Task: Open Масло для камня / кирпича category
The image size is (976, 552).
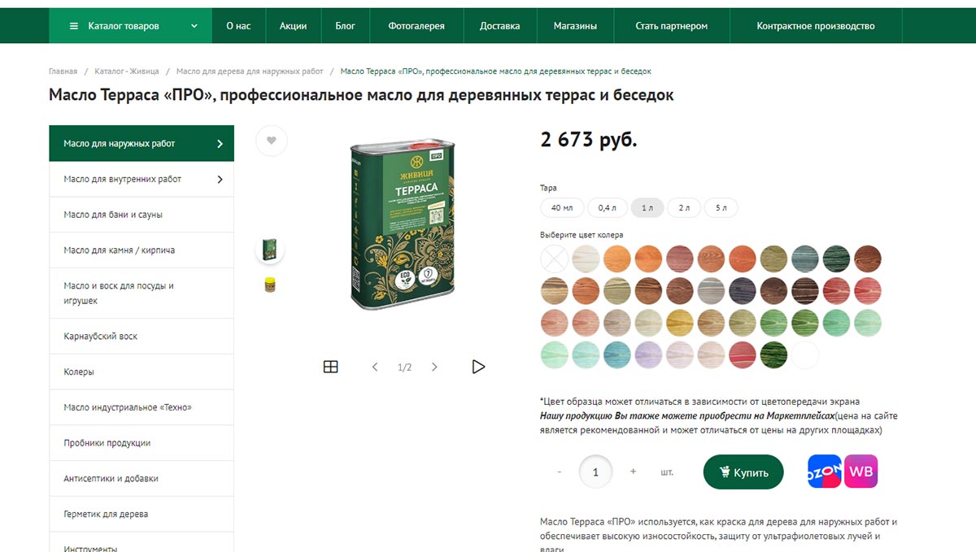Action: point(142,250)
